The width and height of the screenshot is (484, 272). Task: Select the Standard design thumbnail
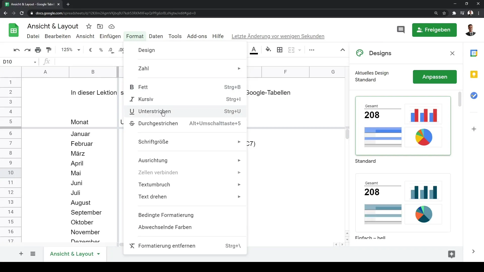(x=403, y=125)
